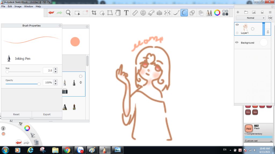Toggle the Symmetry tool
Viewport: 275px width, 154px height.
168,13
